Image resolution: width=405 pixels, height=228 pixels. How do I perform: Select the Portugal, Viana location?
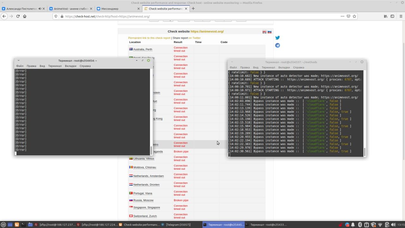pos(143,193)
